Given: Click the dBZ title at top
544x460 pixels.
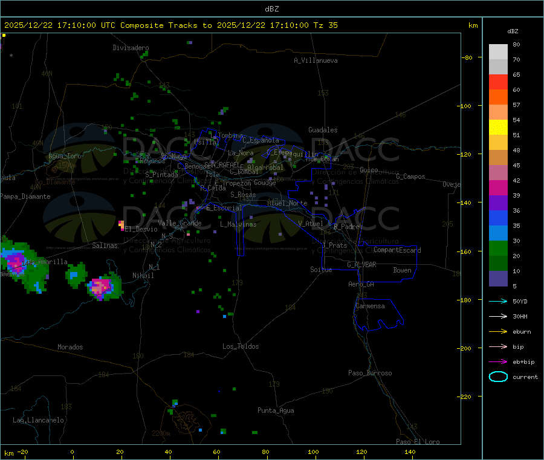Looking at the screenshot, I should click(x=271, y=9).
